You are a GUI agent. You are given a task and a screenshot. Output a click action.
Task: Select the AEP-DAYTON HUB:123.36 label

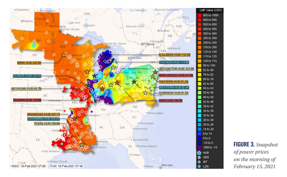[x=176, y=69]
